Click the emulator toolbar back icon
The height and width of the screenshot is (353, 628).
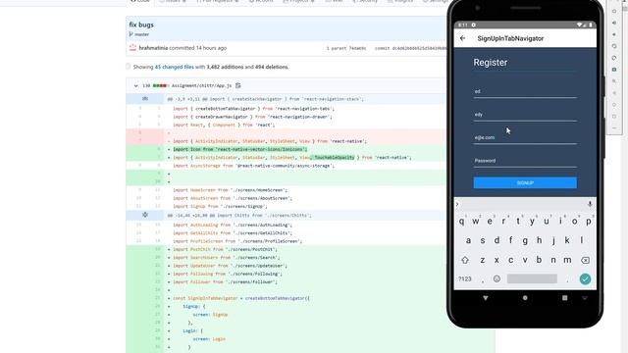[614, 93]
